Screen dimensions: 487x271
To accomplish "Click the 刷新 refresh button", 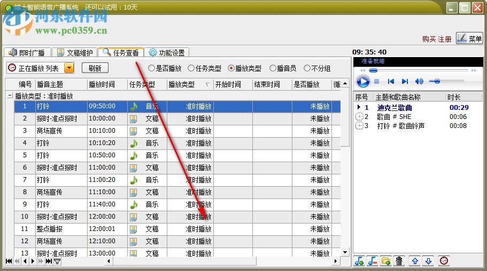I will (x=95, y=68).
